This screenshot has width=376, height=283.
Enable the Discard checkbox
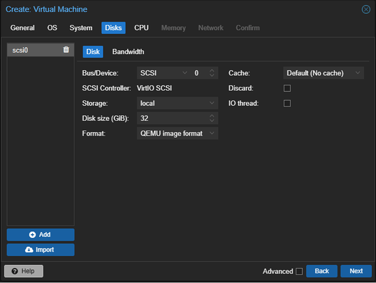pyautogui.click(x=287, y=88)
